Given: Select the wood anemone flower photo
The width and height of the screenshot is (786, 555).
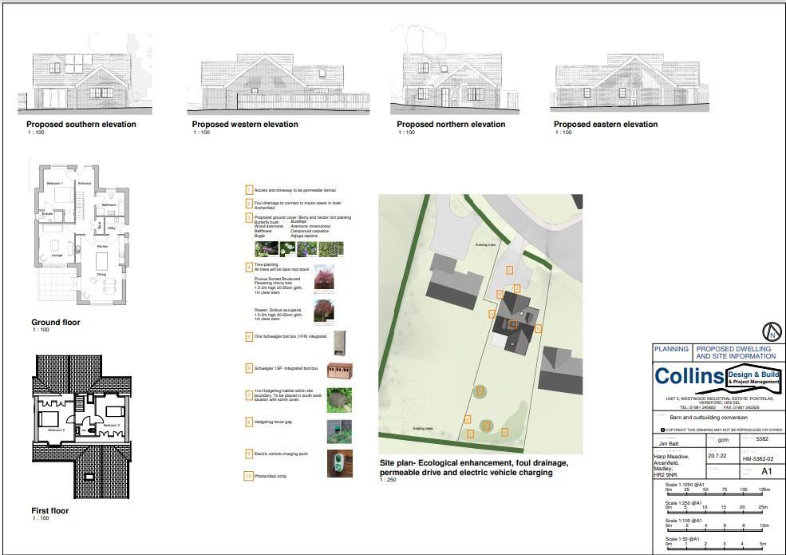Looking at the screenshot, I should click(288, 249).
